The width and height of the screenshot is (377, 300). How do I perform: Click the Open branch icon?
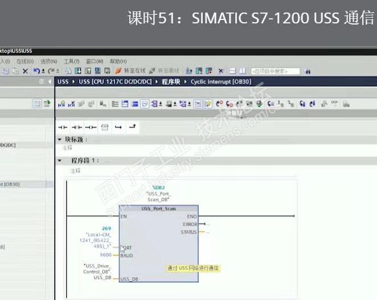[x=118, y=127]
